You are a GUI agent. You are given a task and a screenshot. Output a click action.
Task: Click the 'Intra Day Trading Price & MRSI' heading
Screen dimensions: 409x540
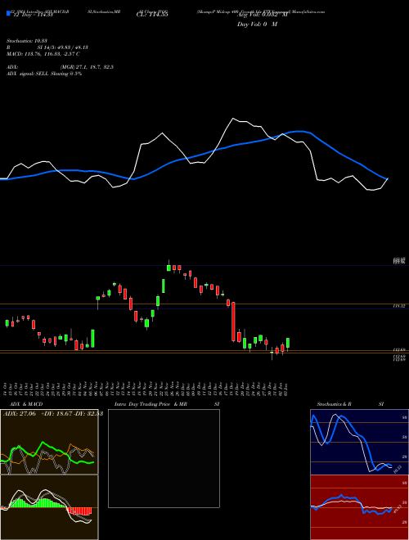[167, 404]
